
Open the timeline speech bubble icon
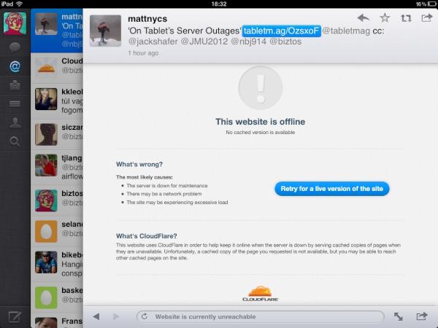pos(15,47)
